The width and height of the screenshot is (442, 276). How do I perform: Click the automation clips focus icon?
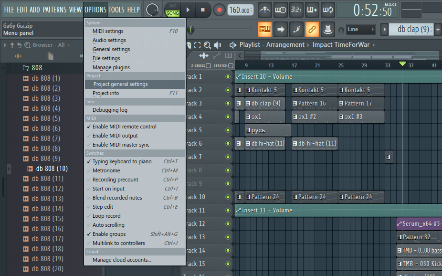click(217, 55)
